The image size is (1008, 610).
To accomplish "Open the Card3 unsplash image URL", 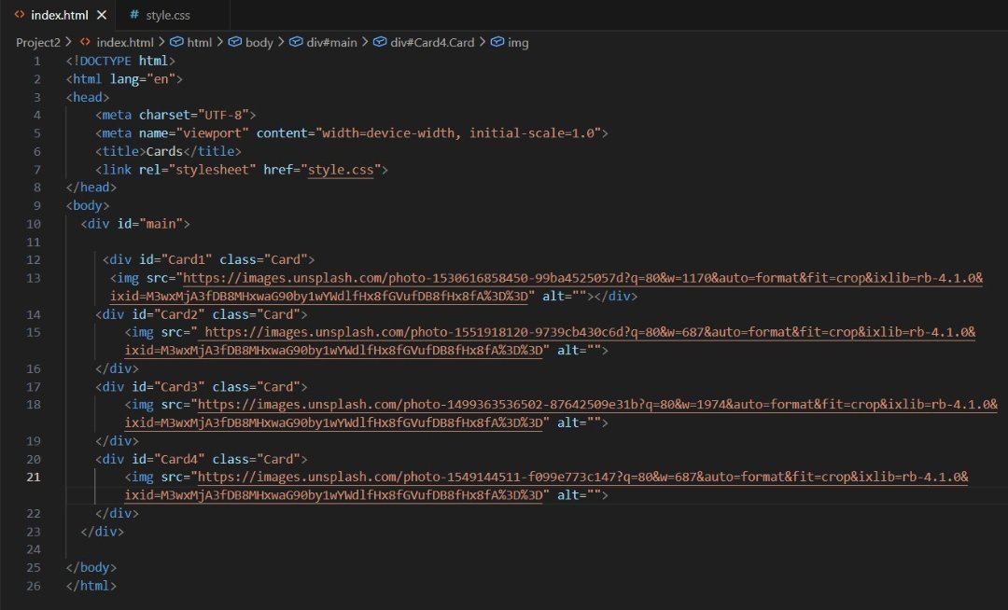I will (561, 413).
